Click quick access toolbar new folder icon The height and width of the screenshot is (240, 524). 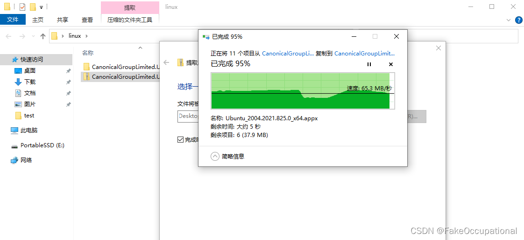[x=32, y=7]
